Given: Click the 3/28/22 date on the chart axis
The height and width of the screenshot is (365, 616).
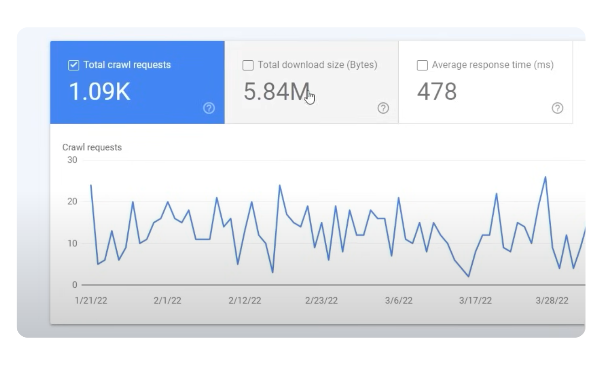Looking at the screenshot, I should [x=552, y=300].
